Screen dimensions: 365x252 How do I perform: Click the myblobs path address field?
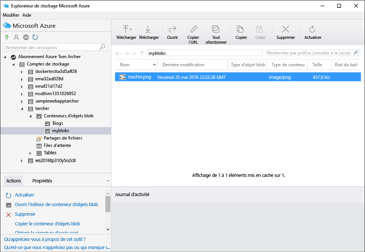205,53
